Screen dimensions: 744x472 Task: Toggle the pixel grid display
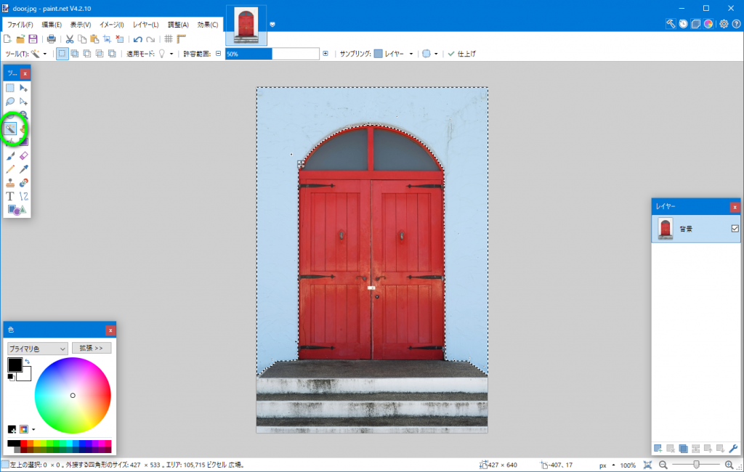tap(168, 39)
